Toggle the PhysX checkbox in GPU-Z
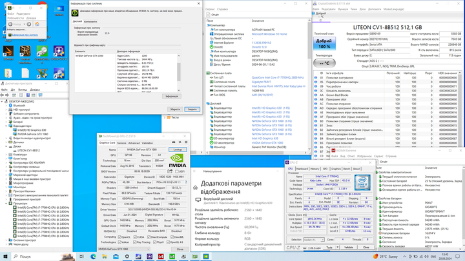This screenshot has width=465, height=261. [x=154, y=242]
